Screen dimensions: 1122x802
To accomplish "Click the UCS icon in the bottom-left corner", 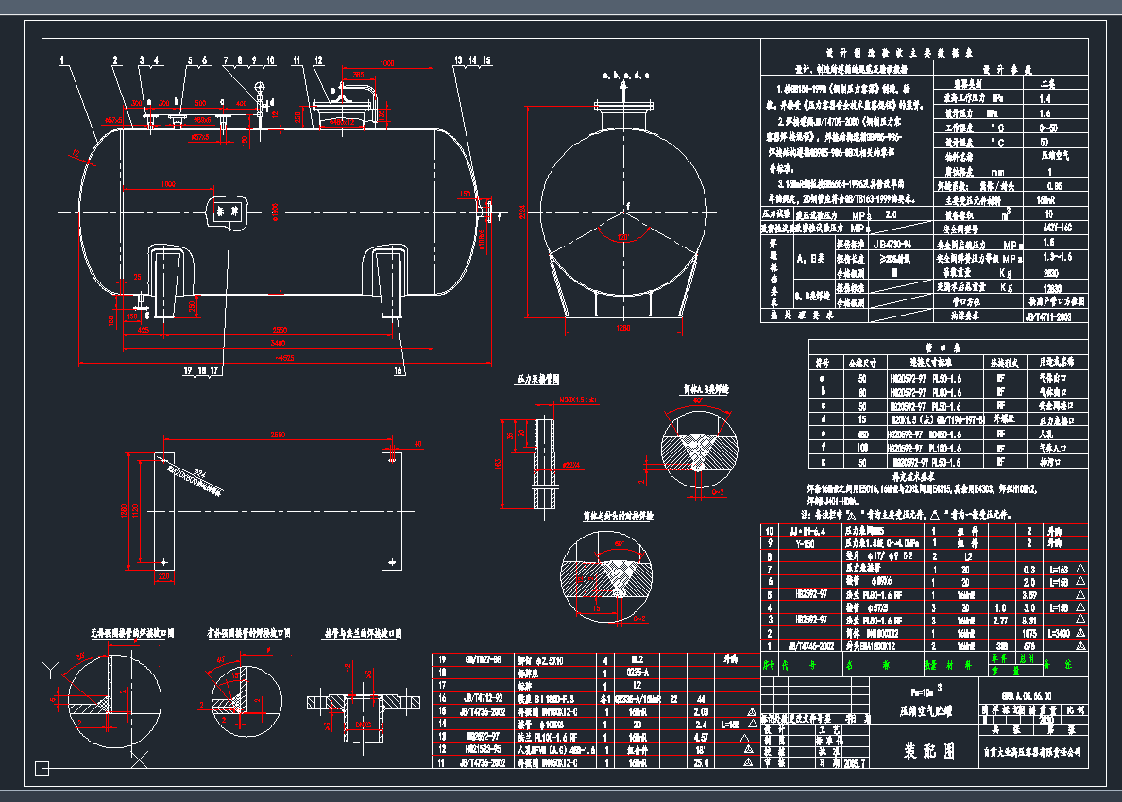I will pos(42,768).
